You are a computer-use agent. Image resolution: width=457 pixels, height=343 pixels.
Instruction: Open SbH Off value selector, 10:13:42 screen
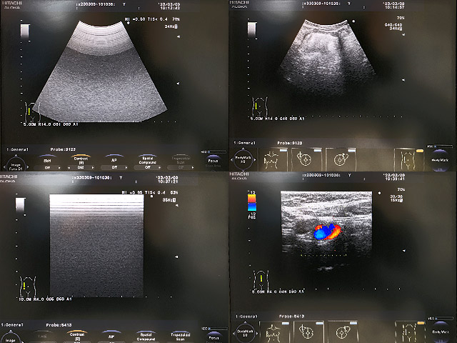(47, 168)
